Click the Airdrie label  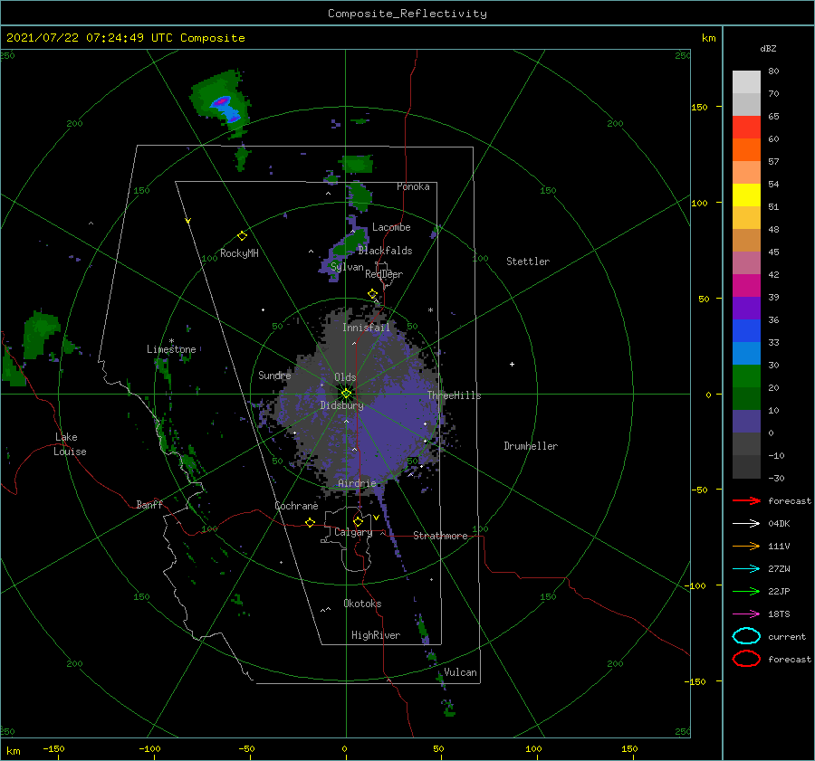(357, 483)
